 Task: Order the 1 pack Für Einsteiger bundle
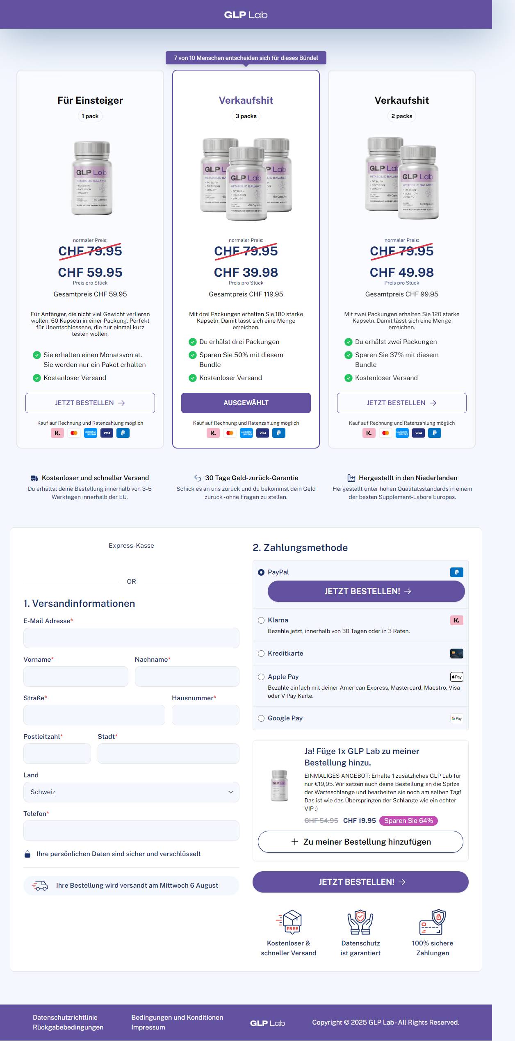[x=90, y=403]
